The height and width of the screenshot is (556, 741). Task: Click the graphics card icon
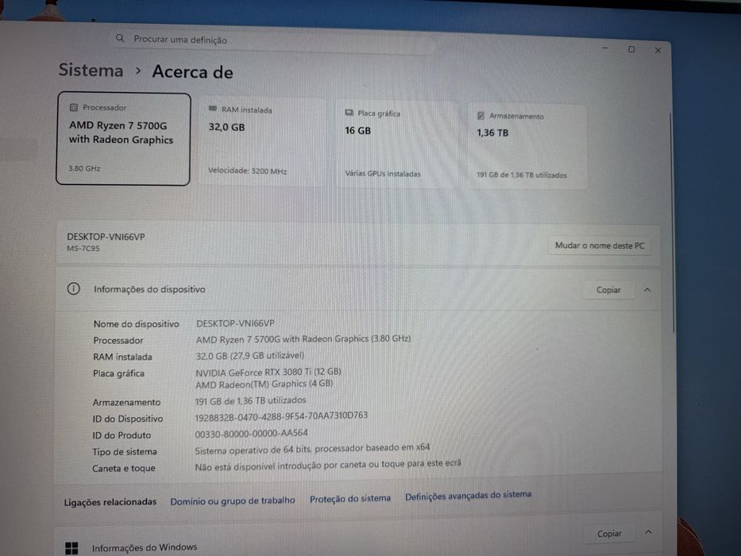(349, 113)
